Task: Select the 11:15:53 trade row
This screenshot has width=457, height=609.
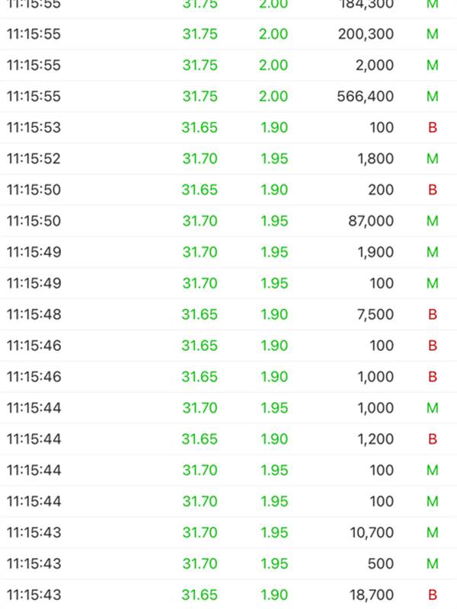Action: click(228, 127)
